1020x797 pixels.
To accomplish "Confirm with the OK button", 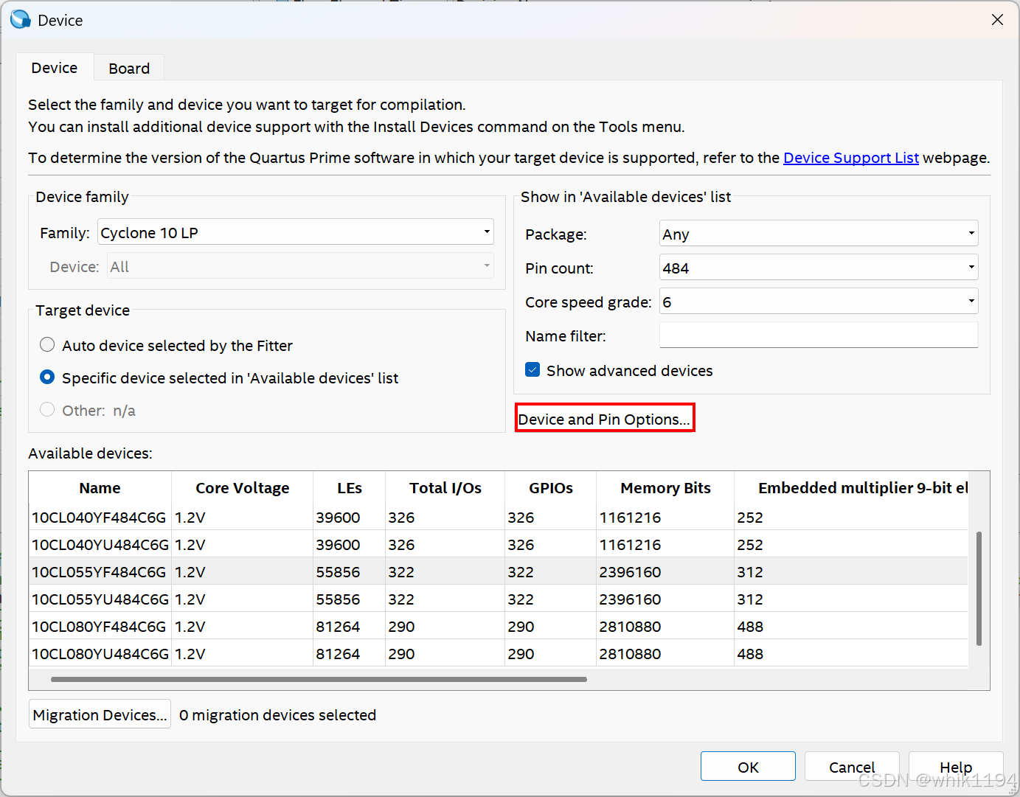I will 748,767.
